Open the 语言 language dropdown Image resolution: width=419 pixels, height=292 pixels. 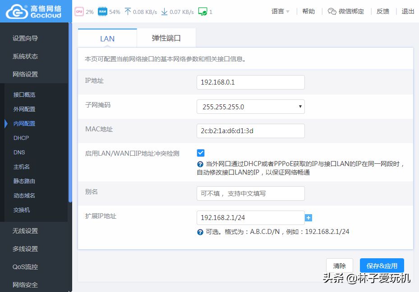(281, 11)
